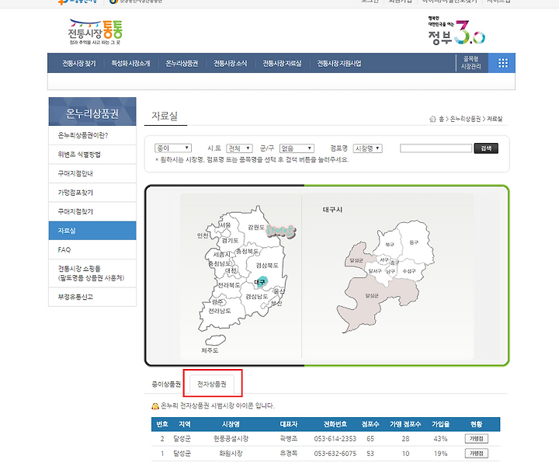Open 전통시장 자료실 in the navigation bar
559x463 pixels.
click(282, 64)
